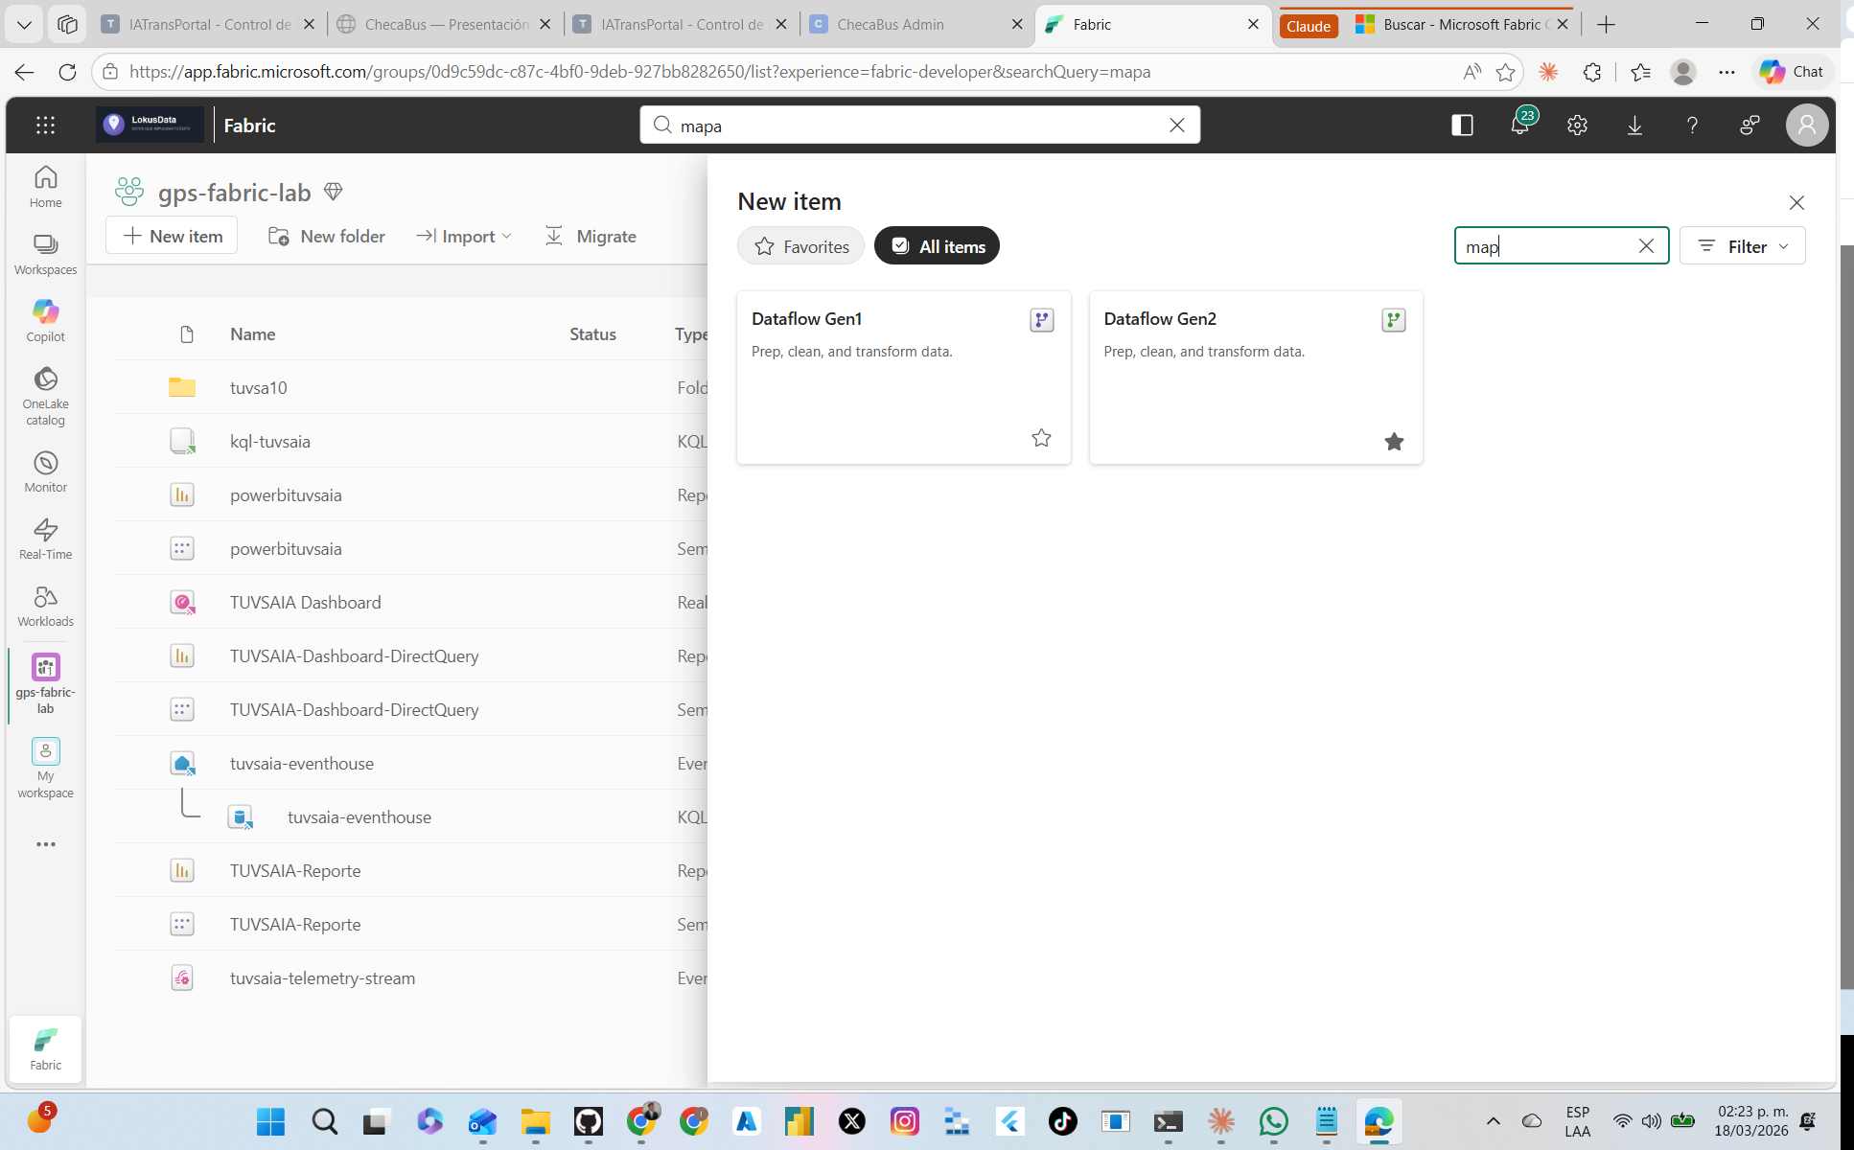Add Dataflow Gen1 to favorites star
Screen dimensions: 1854x1150
pyautogui.click(x=1041, y=438)
